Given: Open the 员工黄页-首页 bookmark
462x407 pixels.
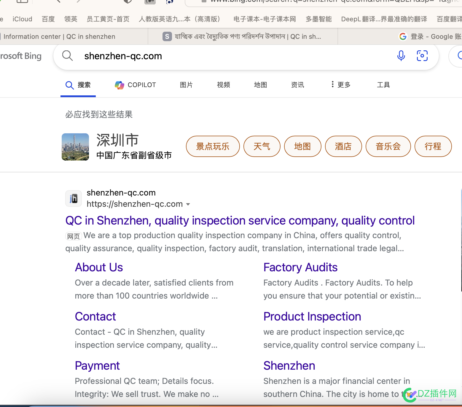Looking at the screenshot, I should [108, 19].
